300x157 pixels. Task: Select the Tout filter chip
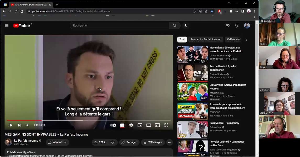tap(182, 39)
